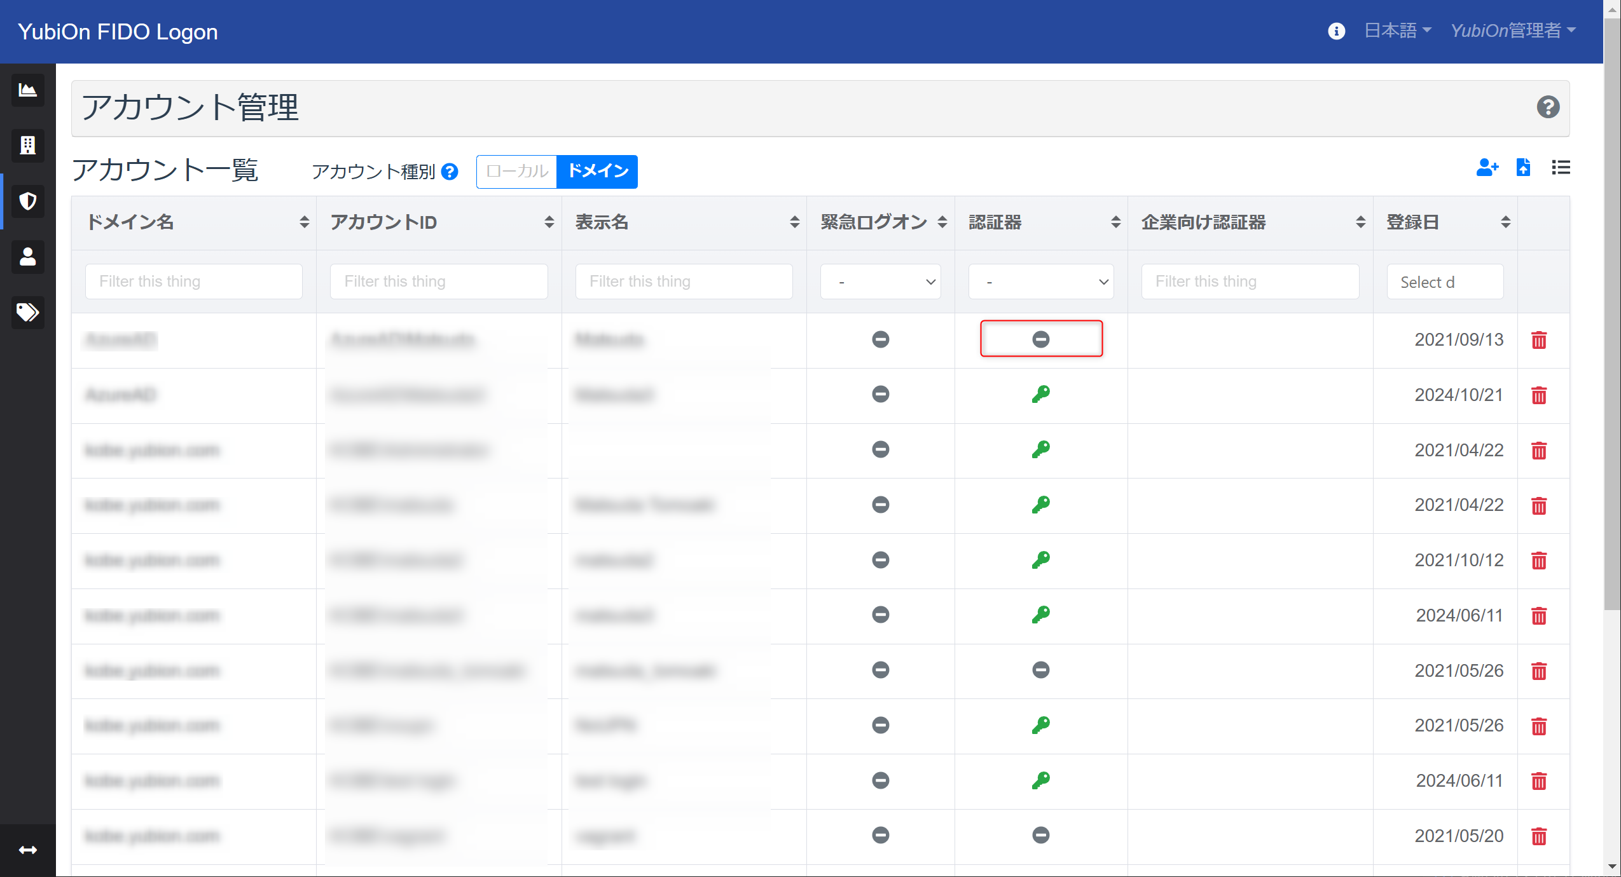1621x877 pixels.
Task: Toggle emergency logon for first row
Action: 881,339
